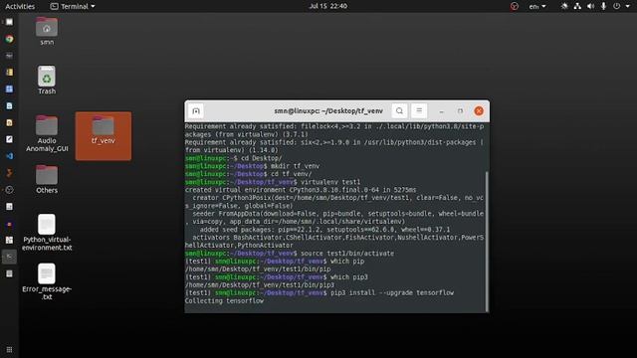Click the terminal search magnifier button
The width and height of the screenshot is (637, 358).
pyautogui.click(x=399, y=110)
